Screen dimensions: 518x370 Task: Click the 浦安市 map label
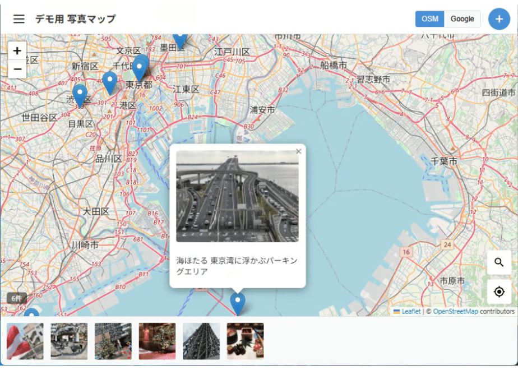262,110
